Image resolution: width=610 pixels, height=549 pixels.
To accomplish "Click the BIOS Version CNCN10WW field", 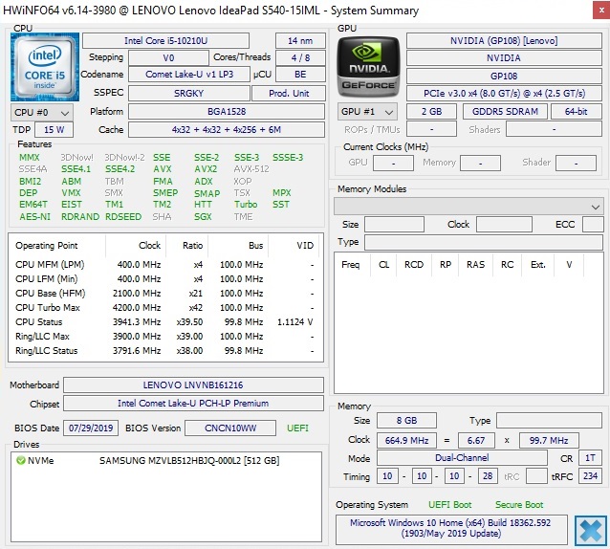I will pyautogui.click(x=230, y=428).
